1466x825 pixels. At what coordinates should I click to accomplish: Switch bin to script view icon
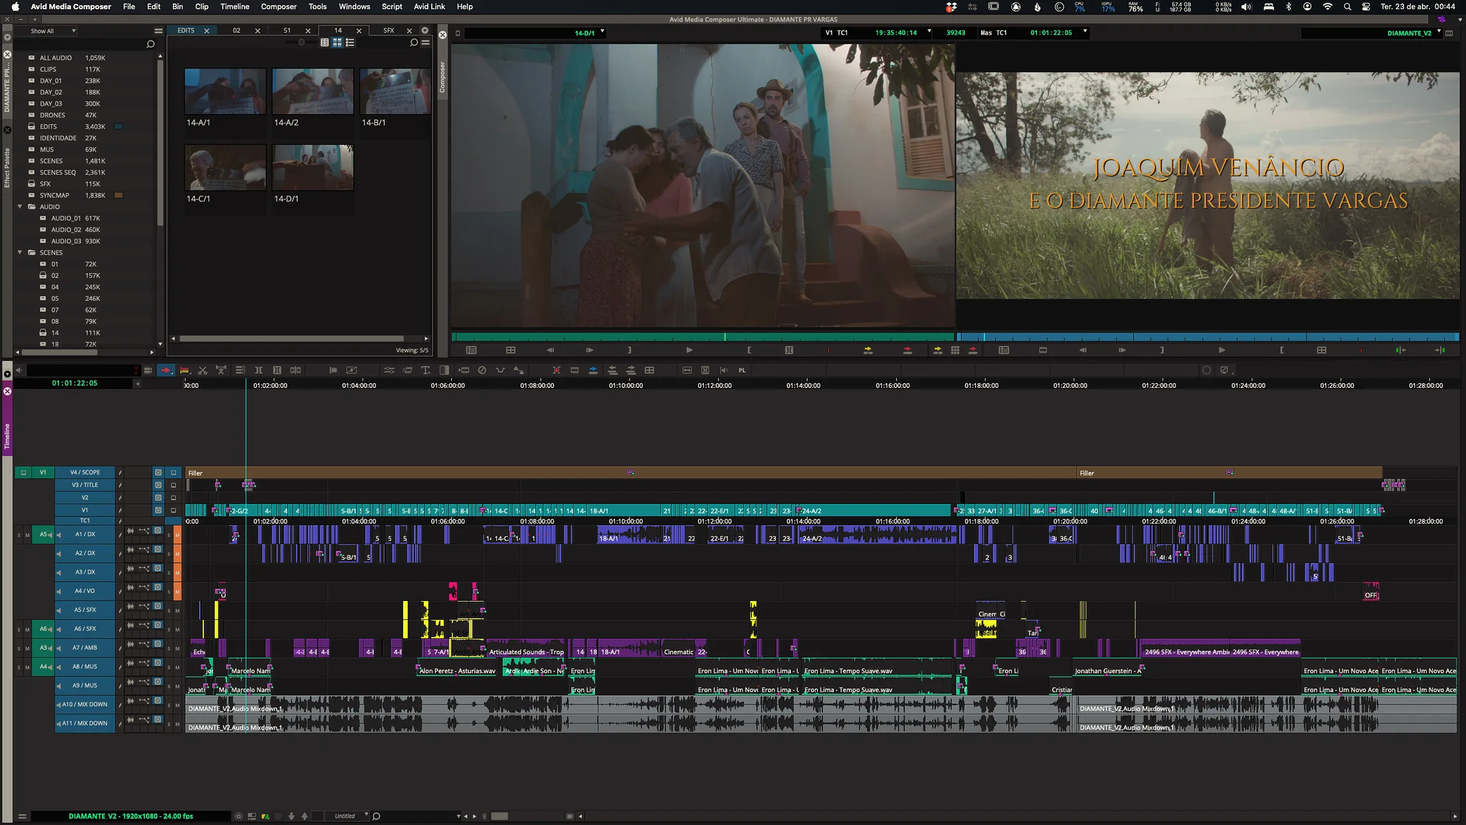pyautogui.click(x=350, y=43)
